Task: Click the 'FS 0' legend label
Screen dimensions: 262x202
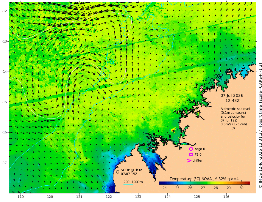Action: click(198, 155)
